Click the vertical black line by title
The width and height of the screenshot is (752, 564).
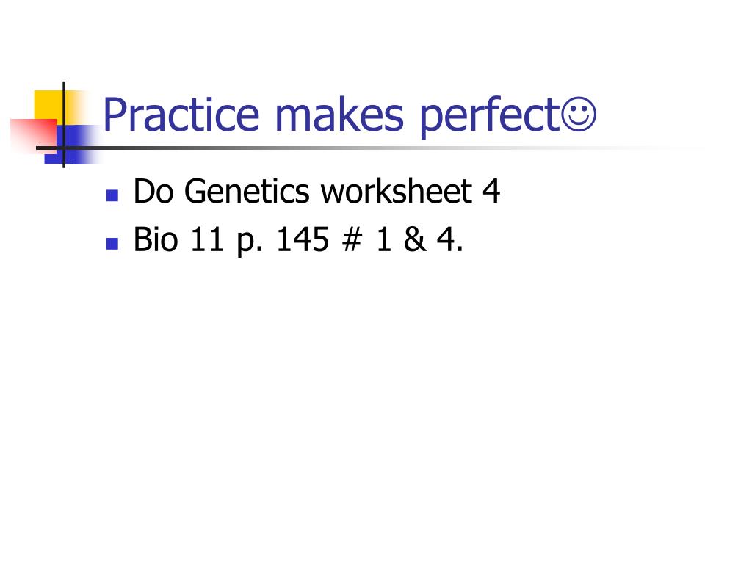[64, 125]
